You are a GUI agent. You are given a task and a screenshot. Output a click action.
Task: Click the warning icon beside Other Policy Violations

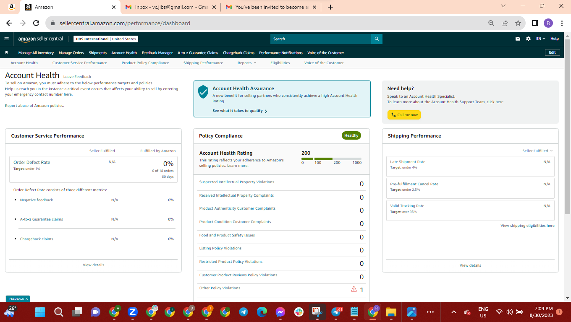pos(354,289)
